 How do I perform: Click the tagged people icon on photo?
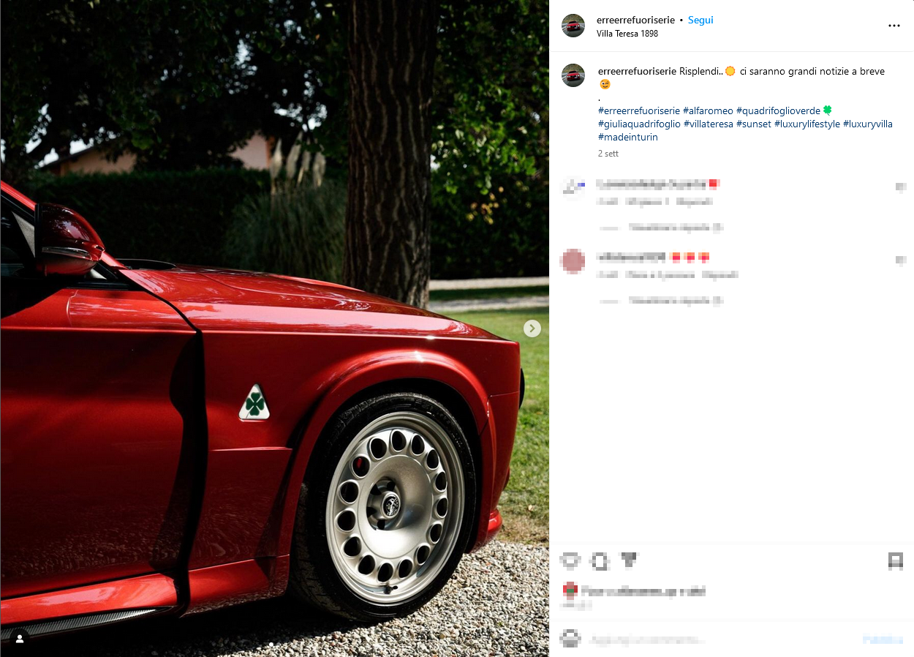20,639
